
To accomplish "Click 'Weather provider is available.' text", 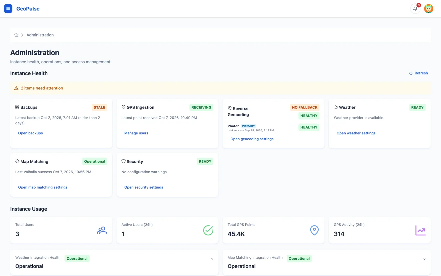I will point(359,118).
